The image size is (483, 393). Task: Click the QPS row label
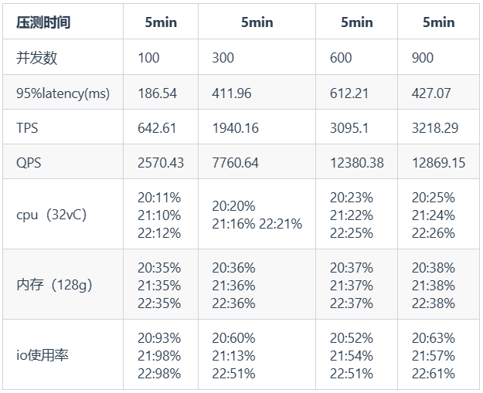coord(28,164)
